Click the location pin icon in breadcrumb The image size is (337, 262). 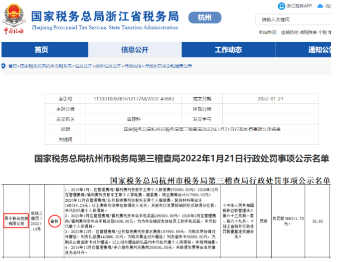pos(3,66)
